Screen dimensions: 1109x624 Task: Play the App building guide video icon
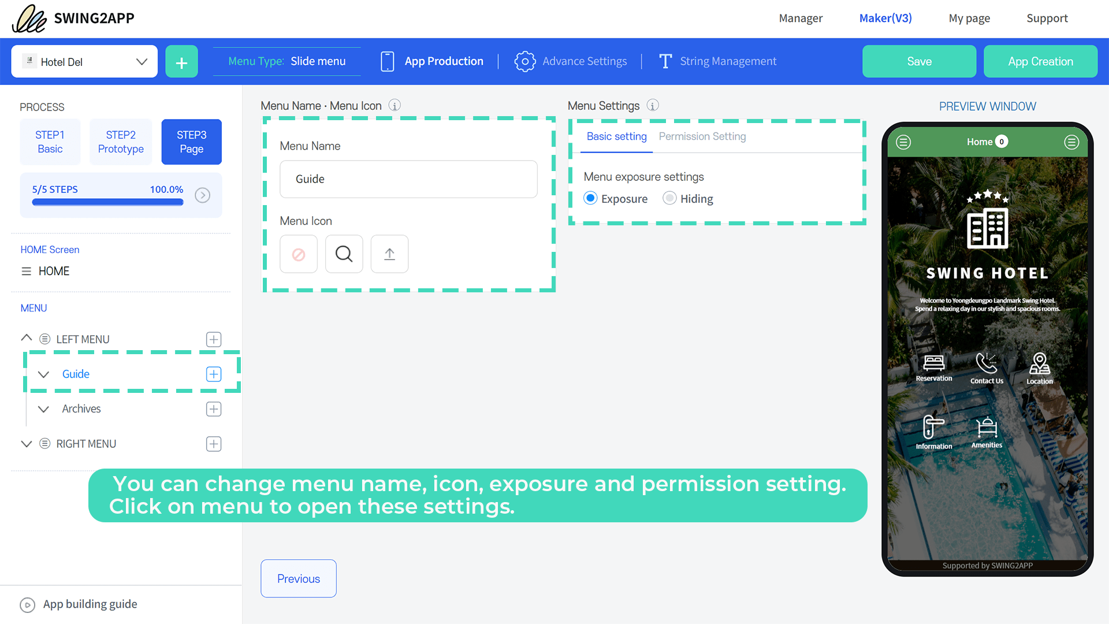(27, 604)
